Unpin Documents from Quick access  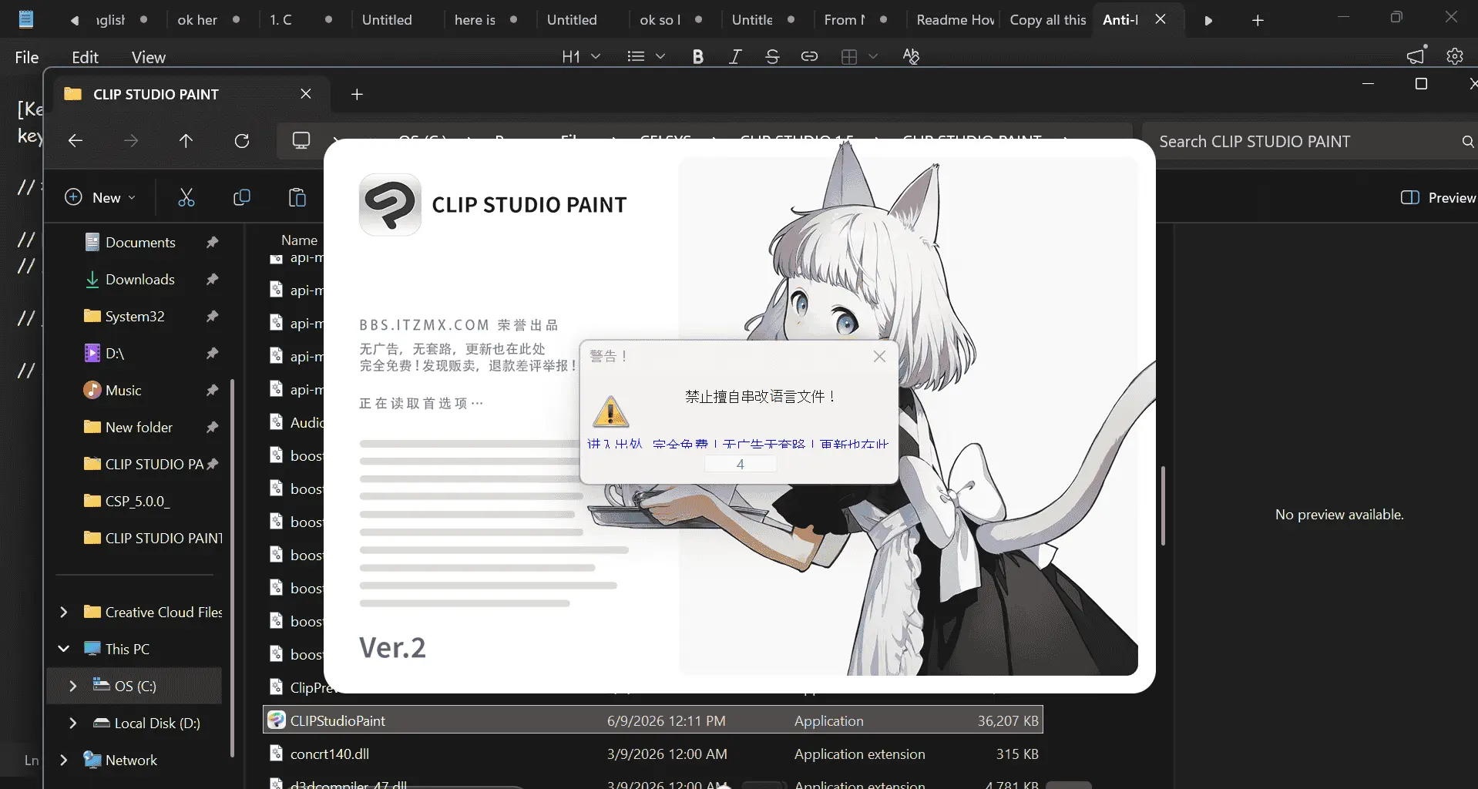point(212,242)
